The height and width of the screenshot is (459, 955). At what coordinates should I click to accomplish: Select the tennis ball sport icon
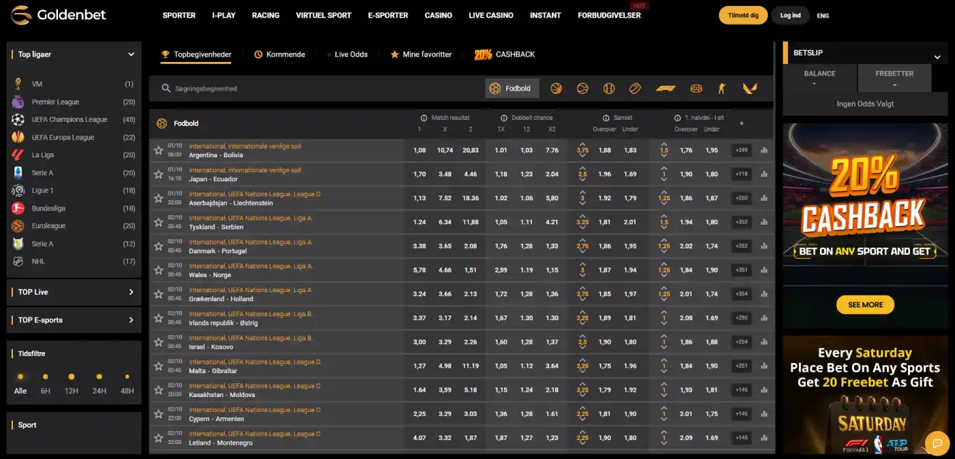coord(583,89)
